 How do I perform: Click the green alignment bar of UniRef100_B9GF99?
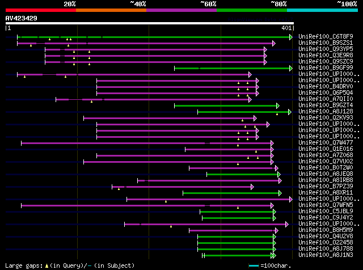pyautogui.click(x=232, y=68)
